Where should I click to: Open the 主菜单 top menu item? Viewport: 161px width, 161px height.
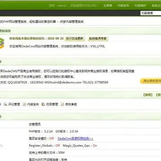[108, 6]
